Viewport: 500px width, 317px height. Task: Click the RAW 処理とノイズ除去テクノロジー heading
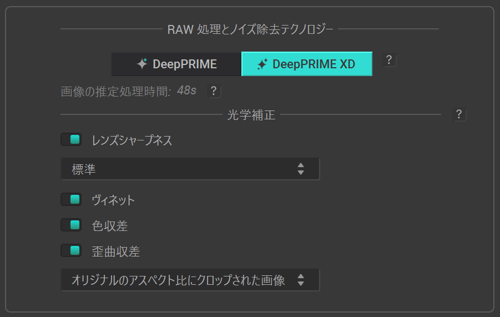pyautogui.click(x=250, y=29)
